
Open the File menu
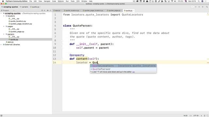pyautogui.click(x=30, y=1)
